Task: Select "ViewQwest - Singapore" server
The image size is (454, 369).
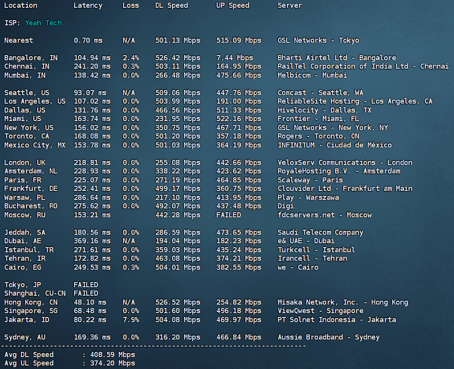Action: pyautogui.click(x=320, y=311)
